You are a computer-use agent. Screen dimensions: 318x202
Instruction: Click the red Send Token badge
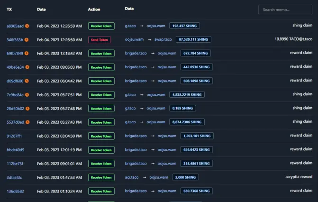(x=100, y=39)
